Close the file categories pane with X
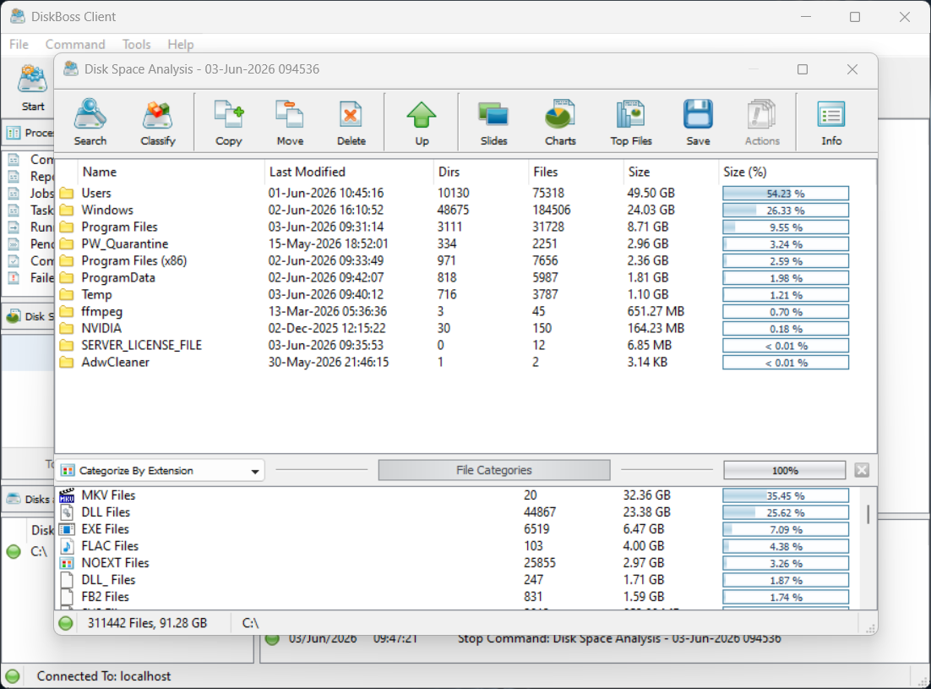 862,470
